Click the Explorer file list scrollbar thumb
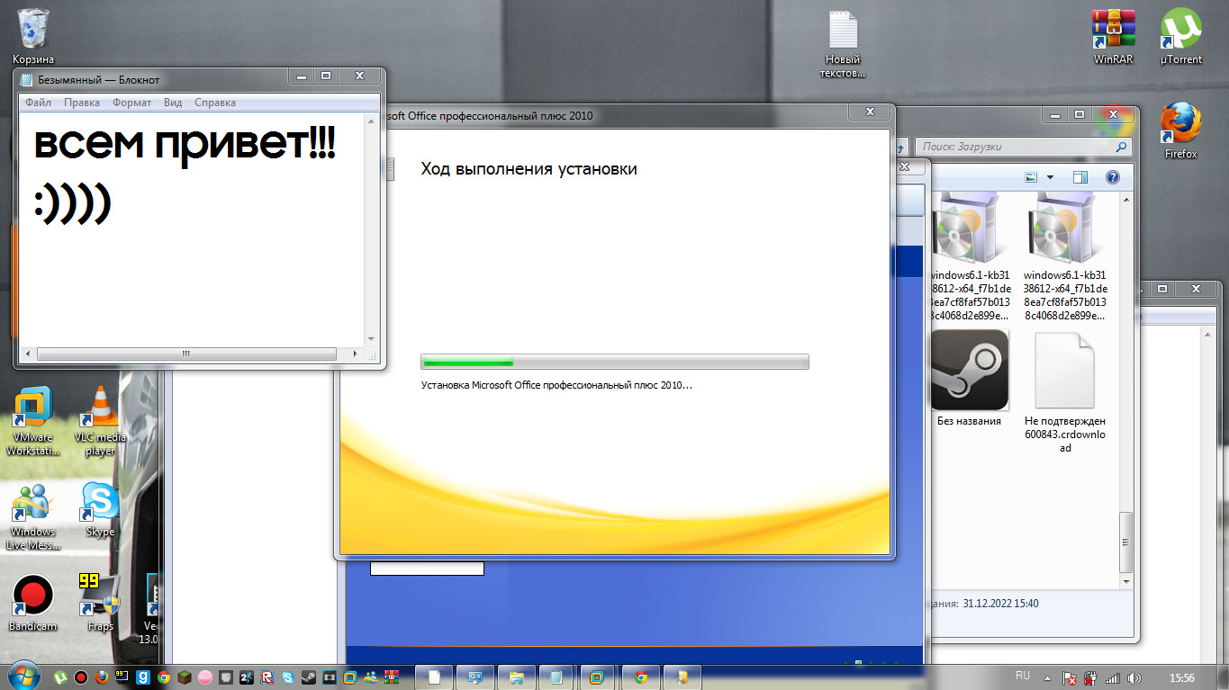The image size is (1229, 690). (1125, 543)
